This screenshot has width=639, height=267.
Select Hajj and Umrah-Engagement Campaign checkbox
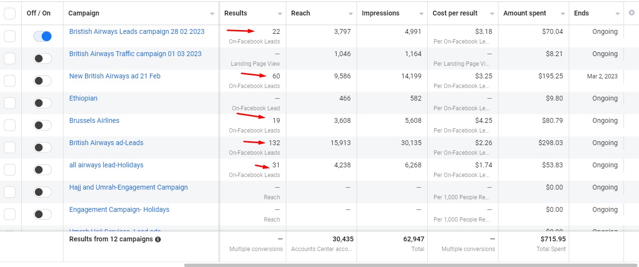(x=10, y=192)
